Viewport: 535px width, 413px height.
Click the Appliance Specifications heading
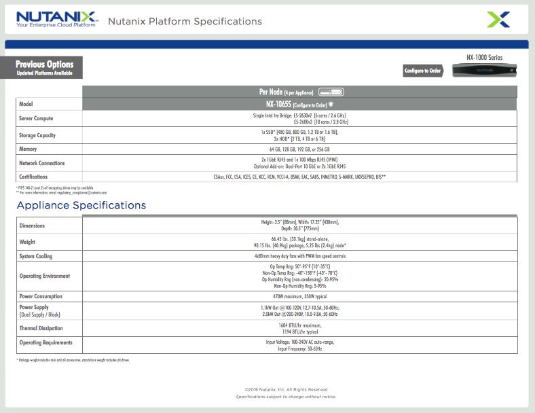(x=81, y=205)
